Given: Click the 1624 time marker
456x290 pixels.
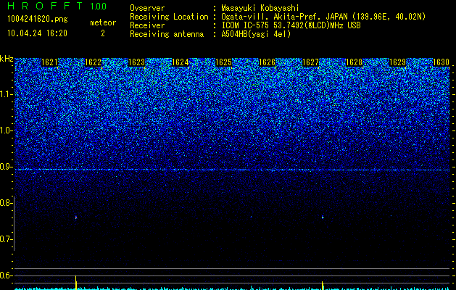Looking at the screenshot, I should coord(181,62).
